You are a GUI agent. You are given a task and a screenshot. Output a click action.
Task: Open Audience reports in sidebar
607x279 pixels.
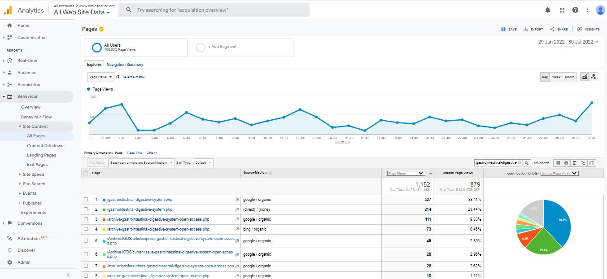pyautogui.click(x=27, y=73)
